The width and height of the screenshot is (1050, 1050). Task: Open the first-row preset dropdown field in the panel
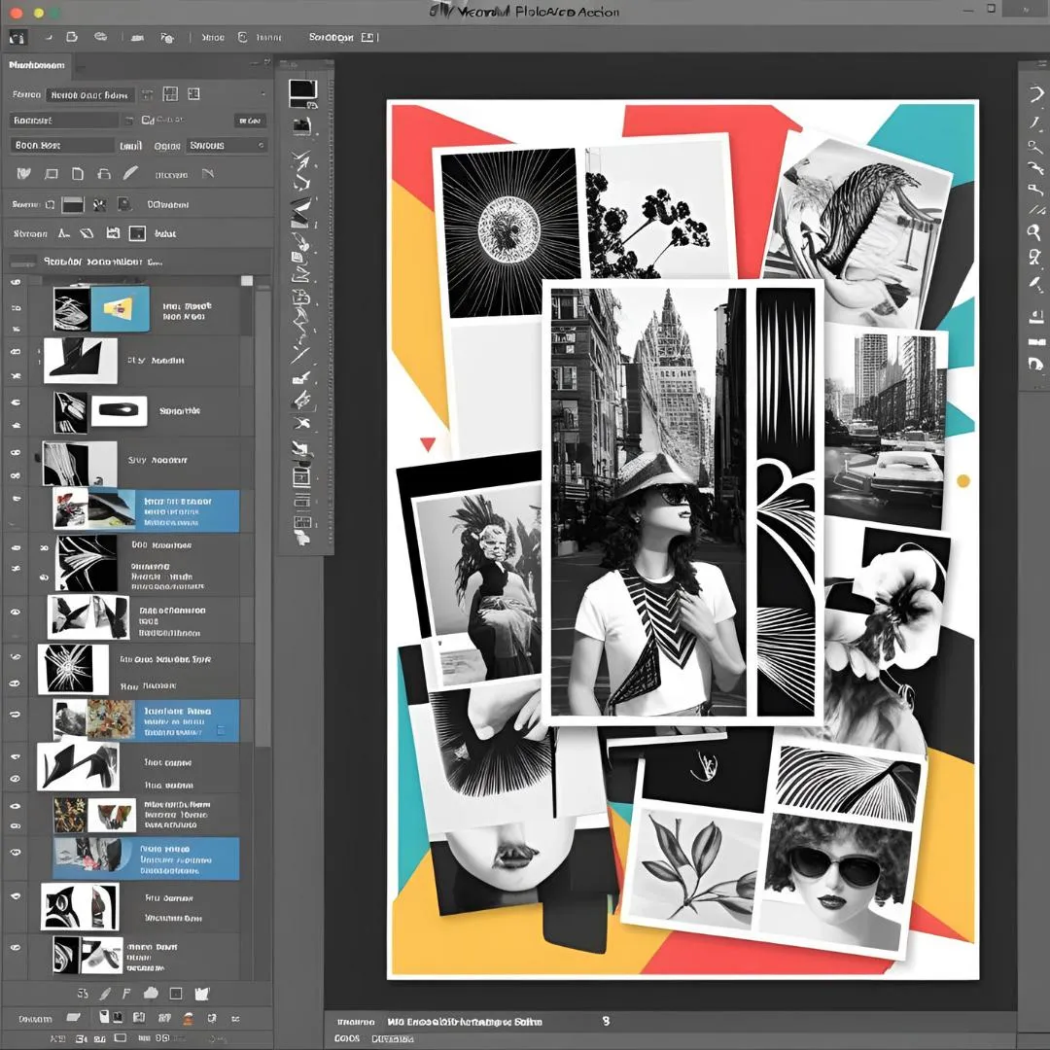pos(89,95)
